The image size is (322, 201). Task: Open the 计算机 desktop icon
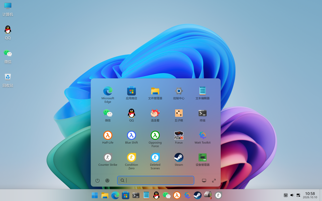(x=8, y=9)
